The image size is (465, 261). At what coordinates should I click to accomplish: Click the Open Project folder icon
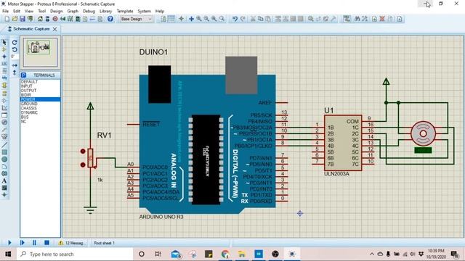(x=15, y=19)
